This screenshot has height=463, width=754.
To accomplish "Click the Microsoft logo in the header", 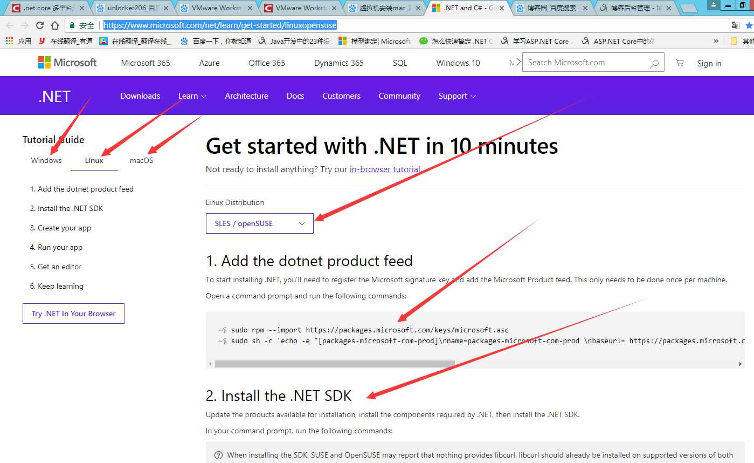I will pyautogui.click(x=67, y=63).
